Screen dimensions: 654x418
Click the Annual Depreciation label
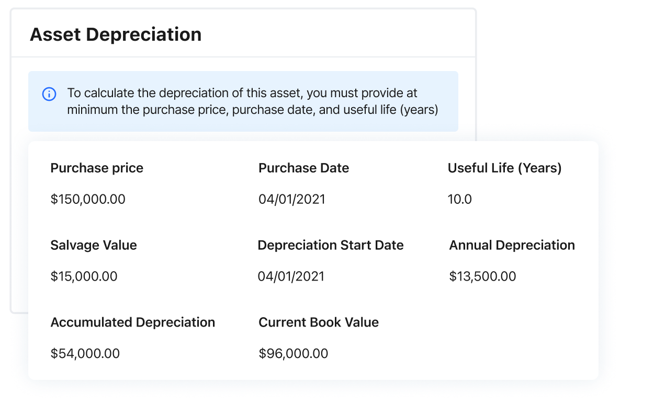pos(512,246)
